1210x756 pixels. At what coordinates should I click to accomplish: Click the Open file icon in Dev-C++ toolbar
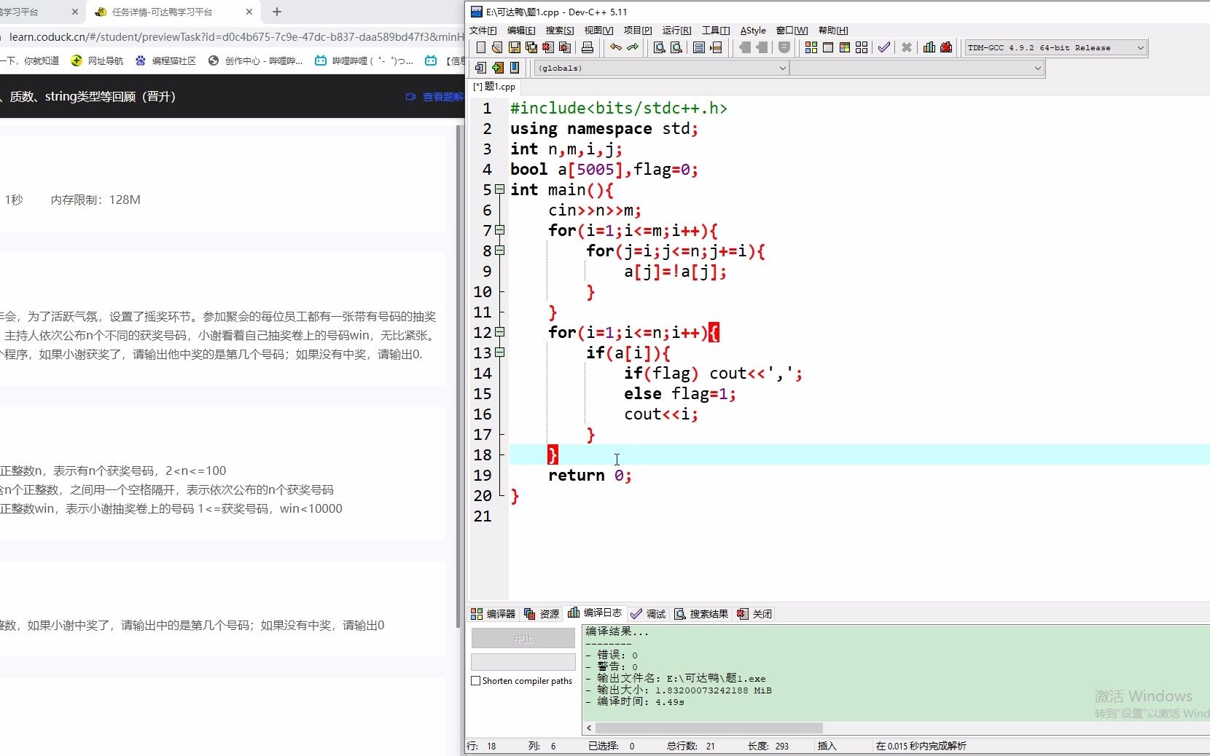497,47
